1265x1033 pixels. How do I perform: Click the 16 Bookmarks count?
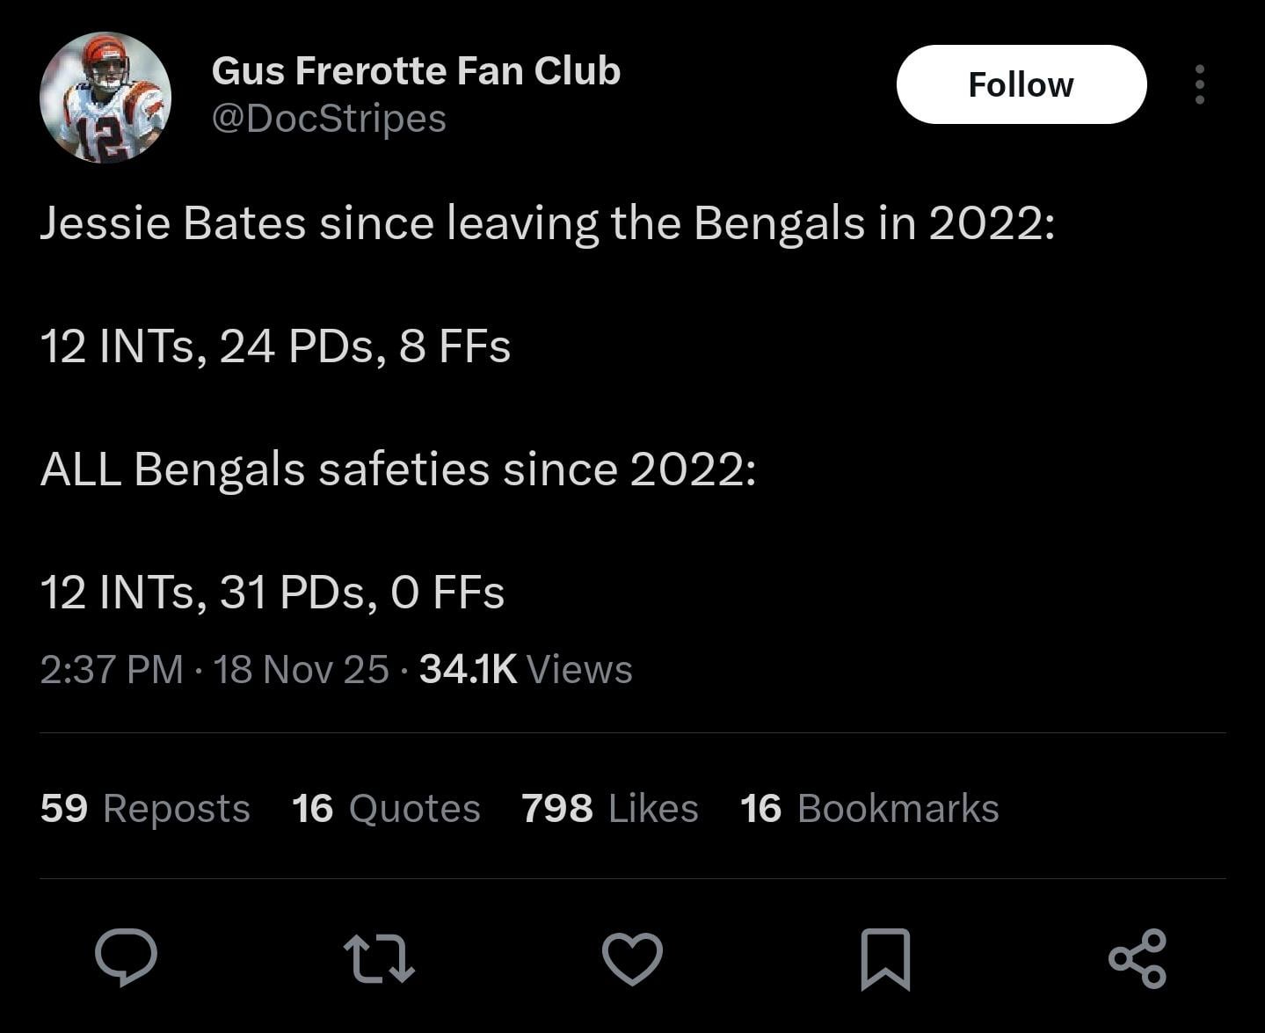point(869,808)
